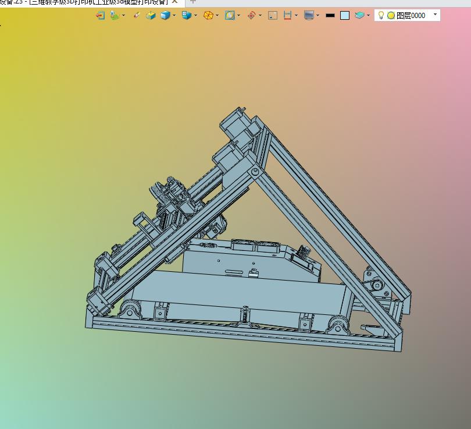Click the gray monitor display icon
The width and height of the screenshot is (471, 429).
point(309,16)
